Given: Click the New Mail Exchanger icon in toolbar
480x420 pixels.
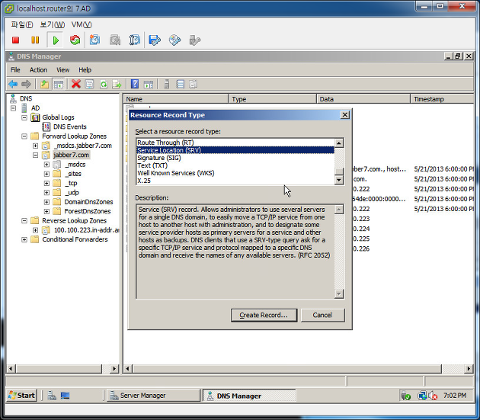Looking at the screenshot, I should coord(194,84).
